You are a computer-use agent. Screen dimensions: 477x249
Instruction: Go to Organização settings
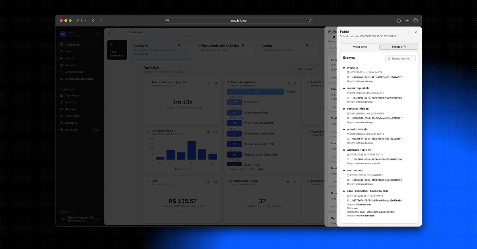click(x=79, y=95)
